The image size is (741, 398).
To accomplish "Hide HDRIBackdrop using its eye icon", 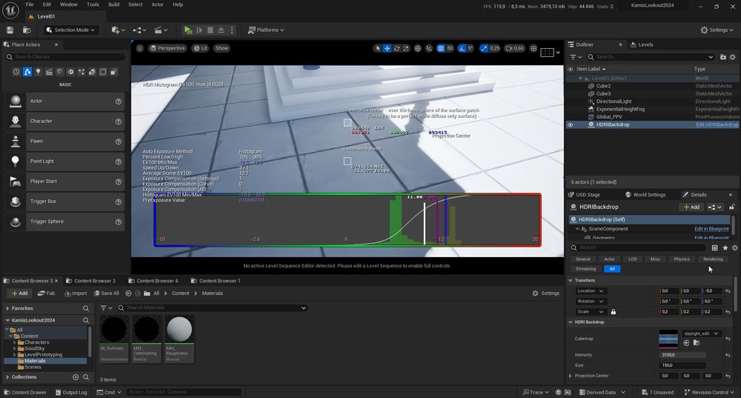I will click(571, 125).
